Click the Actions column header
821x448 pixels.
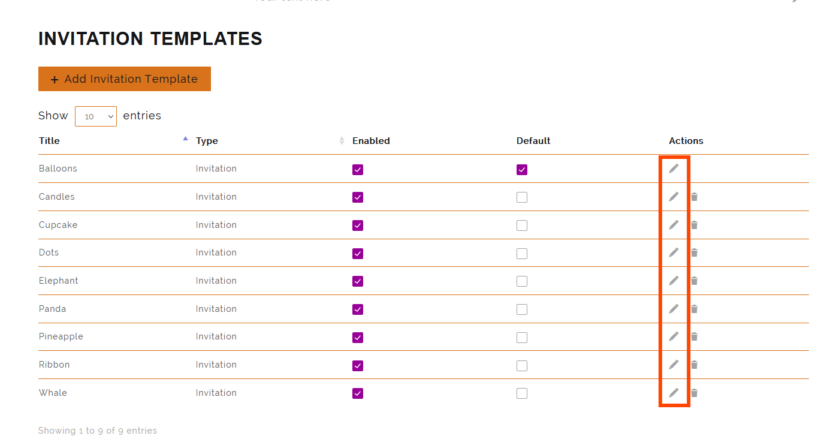click(x=686, y=141)
